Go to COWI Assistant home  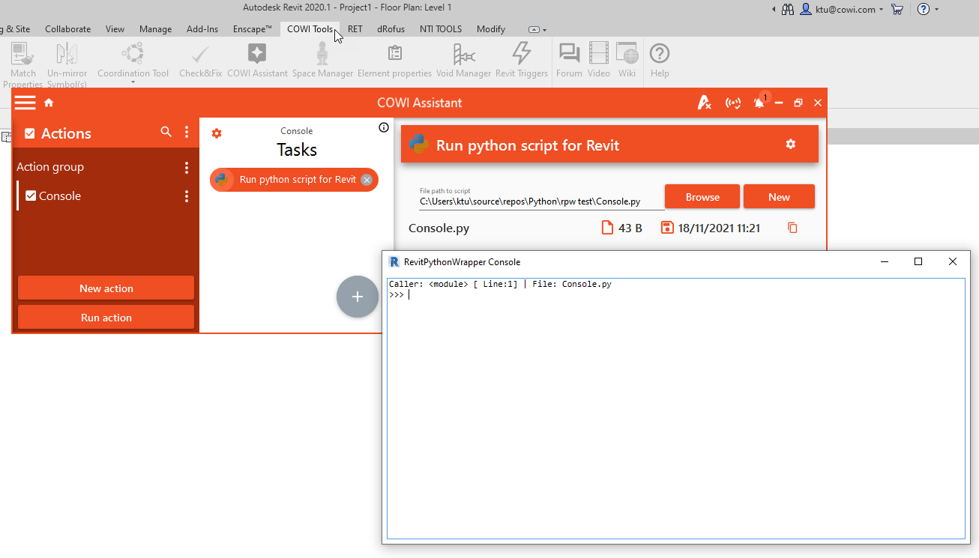49,103
